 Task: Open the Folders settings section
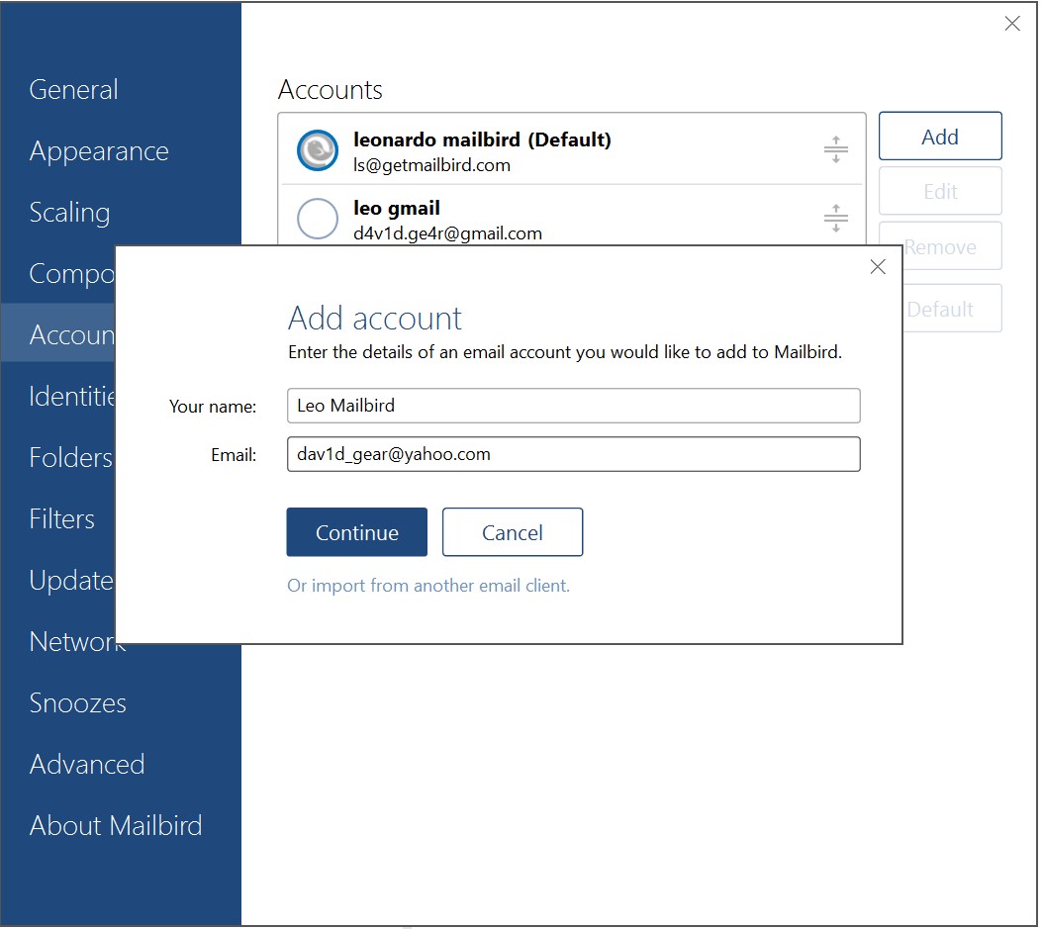tap(71, 458)
